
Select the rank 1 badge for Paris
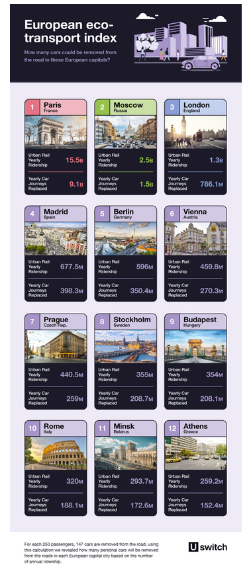[32, 107]
